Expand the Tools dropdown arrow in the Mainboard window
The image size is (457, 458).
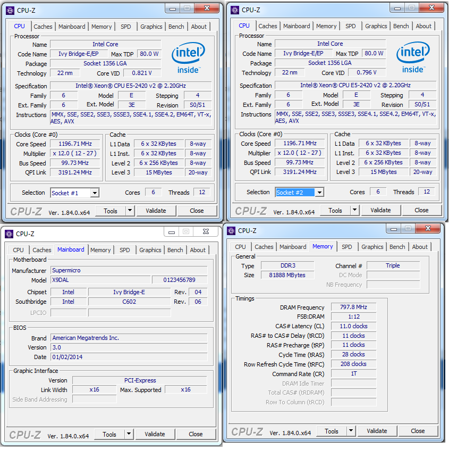[129, 434]
